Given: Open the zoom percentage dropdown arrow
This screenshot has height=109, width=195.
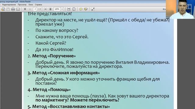Looking at the screenshot, I should pos(62,9).
